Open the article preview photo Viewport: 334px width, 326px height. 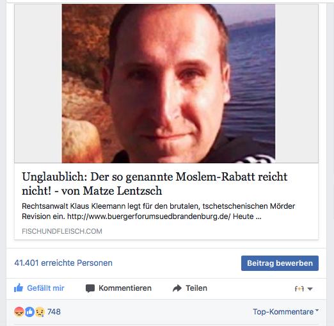point(168,83)
